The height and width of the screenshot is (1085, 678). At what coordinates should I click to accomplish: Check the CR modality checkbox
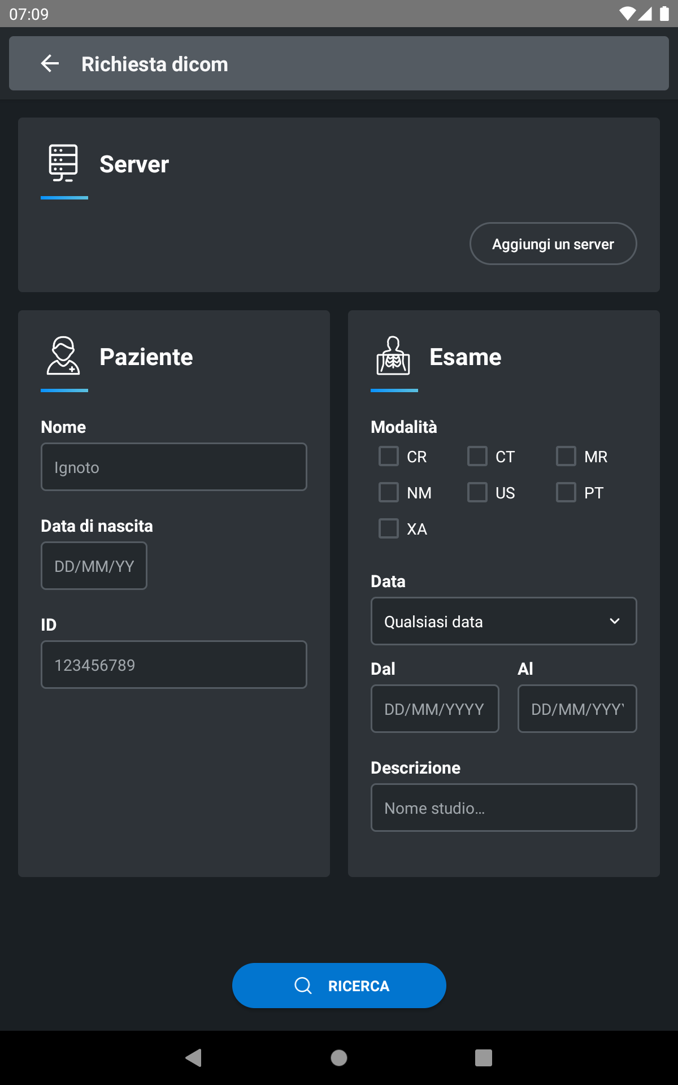click(389, 456)
